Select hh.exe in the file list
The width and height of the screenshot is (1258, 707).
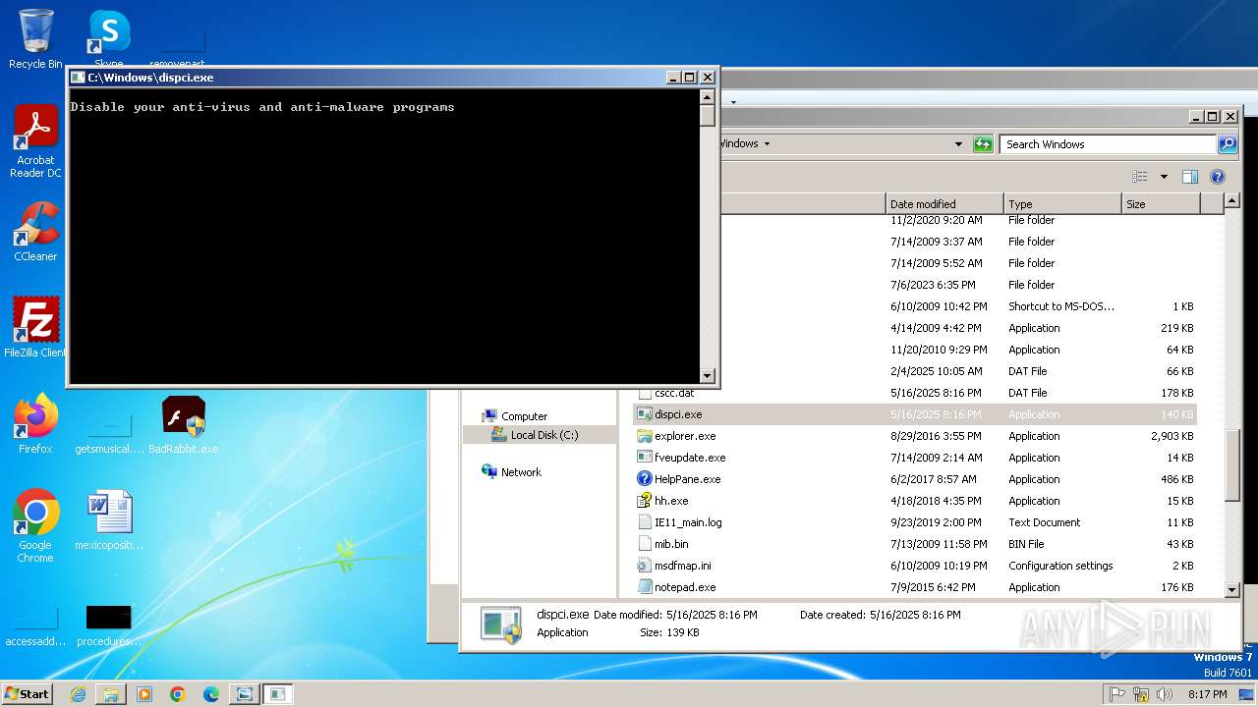pos(915,501)
